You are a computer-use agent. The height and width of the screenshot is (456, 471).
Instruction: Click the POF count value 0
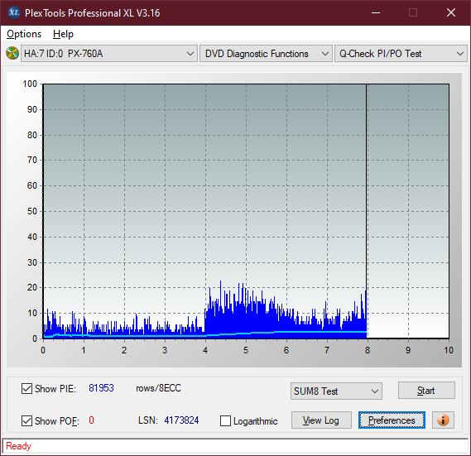click(91, 420)
